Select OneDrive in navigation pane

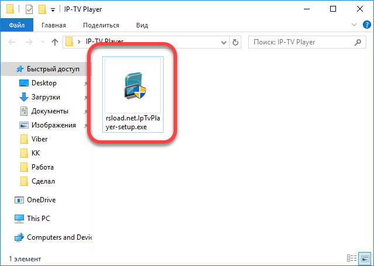[x=41, y=200]
